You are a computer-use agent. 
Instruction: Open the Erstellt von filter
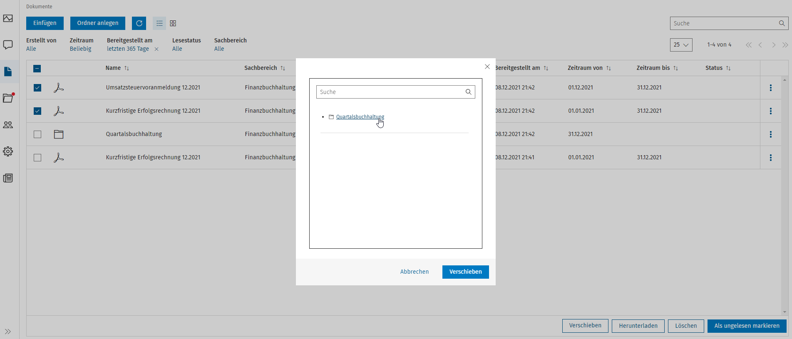click(x=41, y=45)
